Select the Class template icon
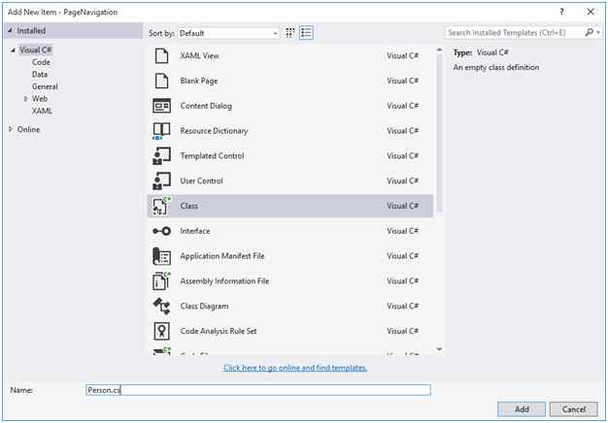The height and width of the screenshot is (423, 608). 161,206
